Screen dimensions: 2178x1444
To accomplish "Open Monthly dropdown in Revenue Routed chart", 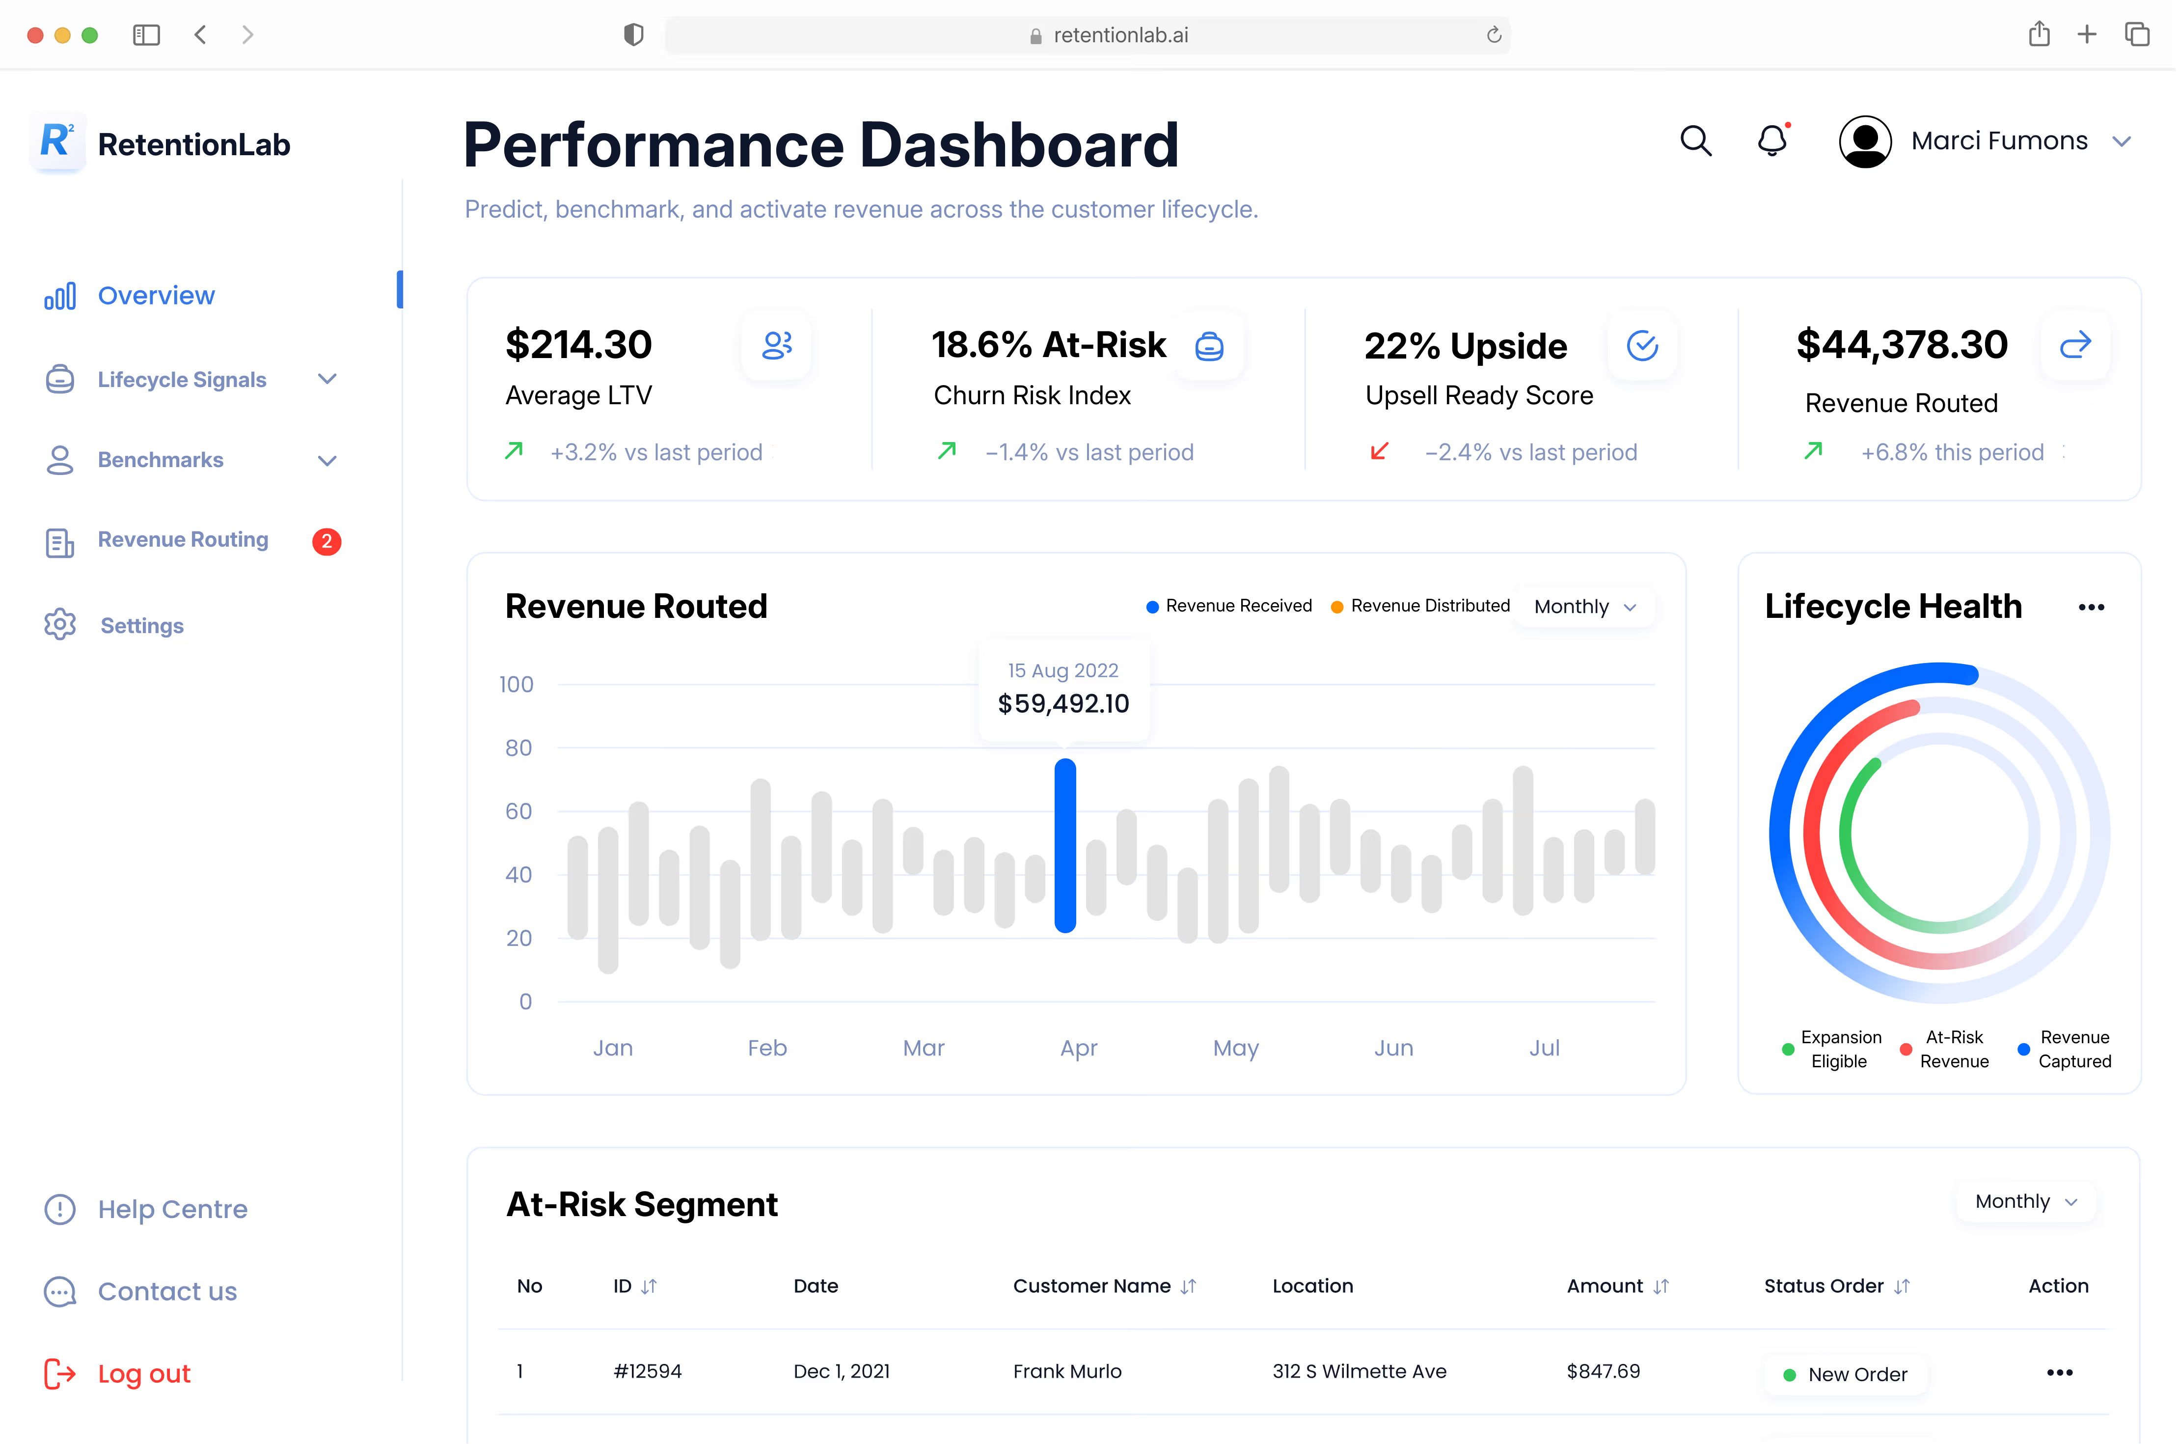I will 1584,607.
